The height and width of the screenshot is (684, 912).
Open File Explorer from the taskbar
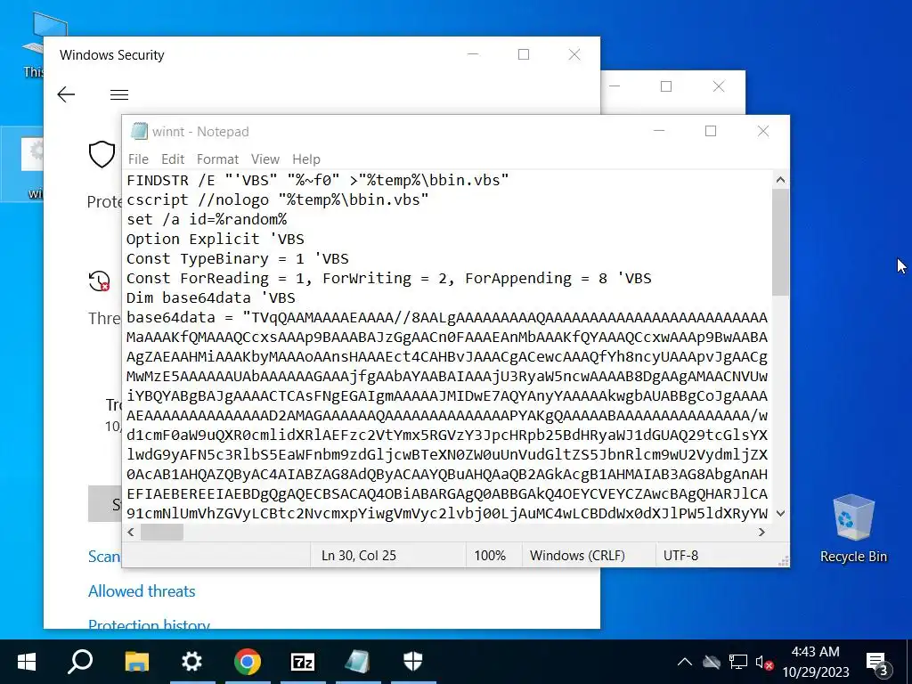pos(137,662)
